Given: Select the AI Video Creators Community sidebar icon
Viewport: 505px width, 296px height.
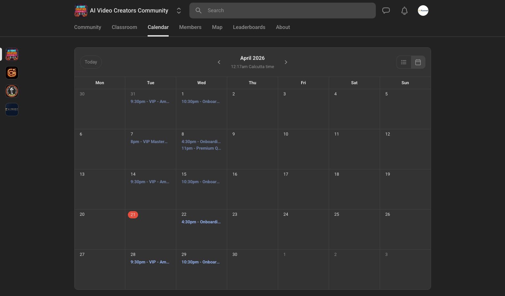Looking at the screenshot, I should coord(12,54).
